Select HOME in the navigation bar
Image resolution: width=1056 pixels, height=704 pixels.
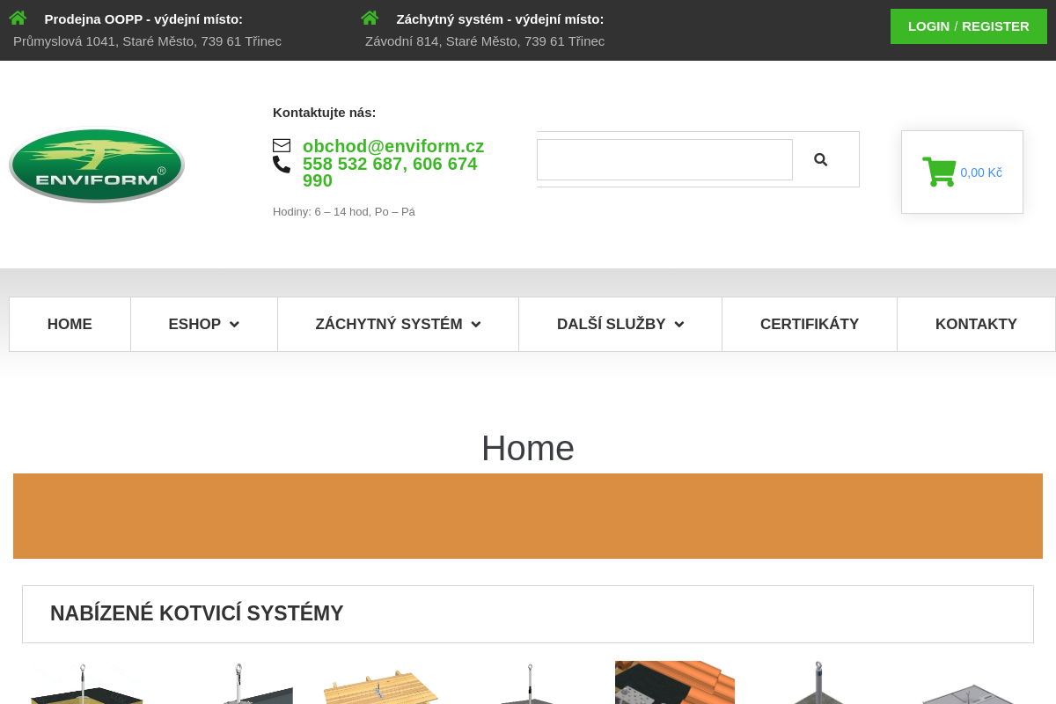point(70,324)
